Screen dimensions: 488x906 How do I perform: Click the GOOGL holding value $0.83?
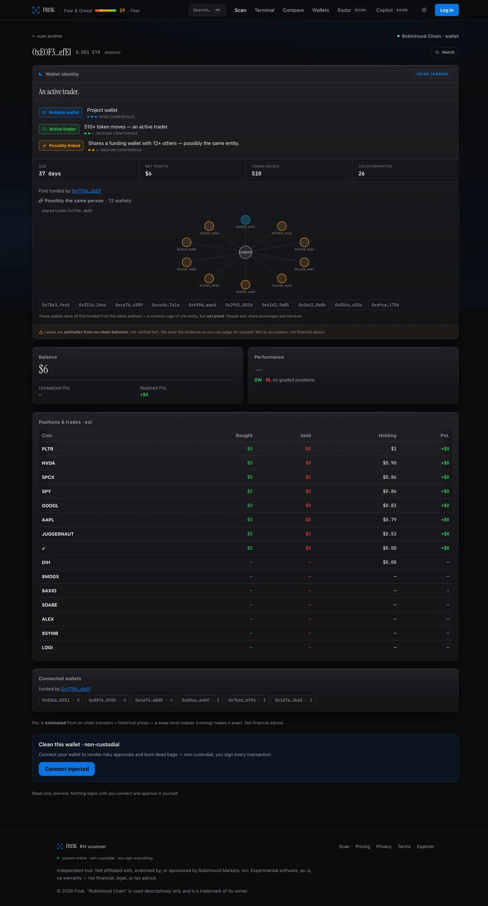[389, 505]
